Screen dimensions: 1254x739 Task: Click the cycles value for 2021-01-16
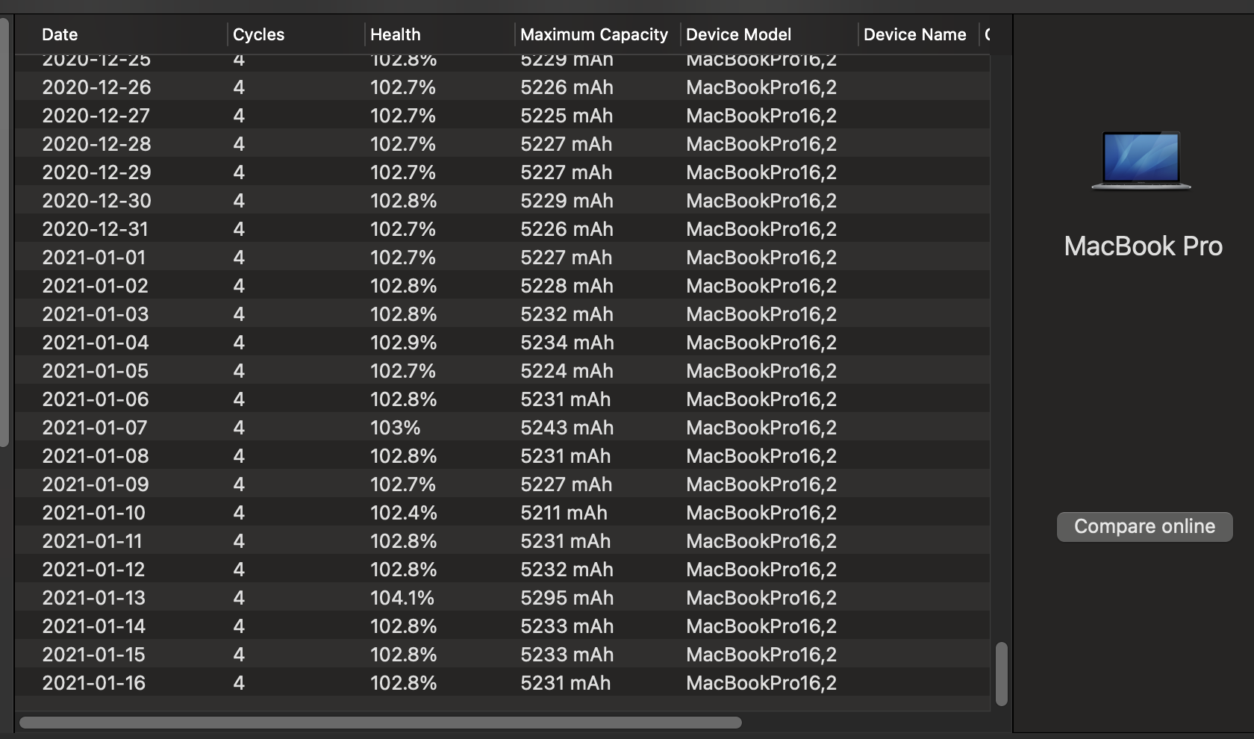point(239,683)
